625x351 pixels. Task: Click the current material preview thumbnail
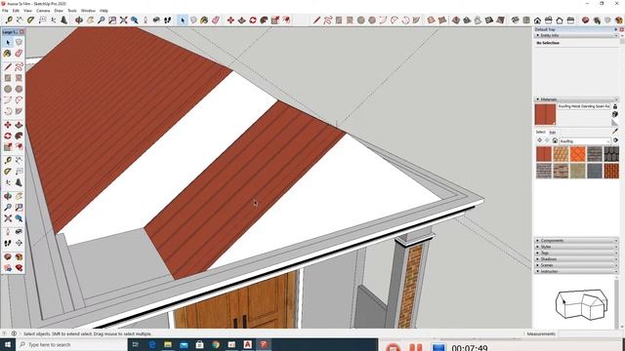click(x=545, y=115)
